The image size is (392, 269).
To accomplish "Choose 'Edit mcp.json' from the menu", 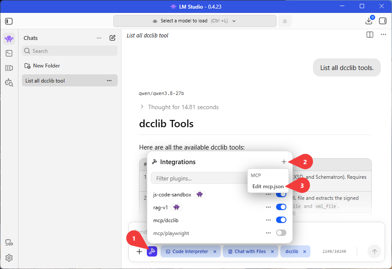I will pyautogui.click(x=268, y=186).
